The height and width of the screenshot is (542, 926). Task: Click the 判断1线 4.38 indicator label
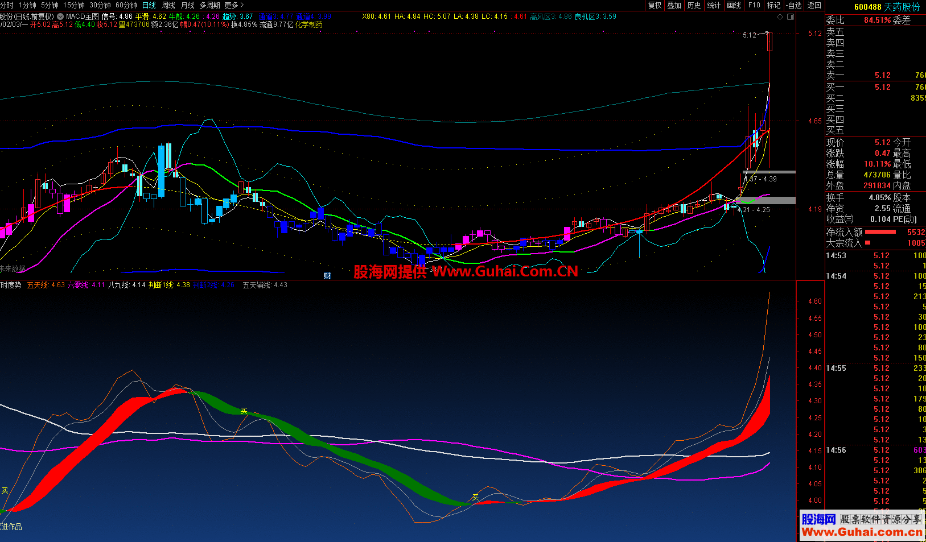click(169, 285)
